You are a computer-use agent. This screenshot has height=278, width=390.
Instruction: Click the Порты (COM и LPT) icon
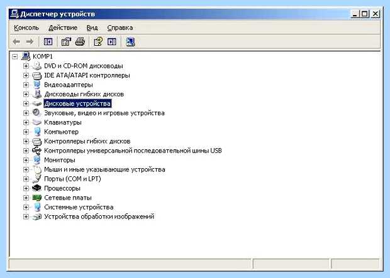[x=37, y=179]
